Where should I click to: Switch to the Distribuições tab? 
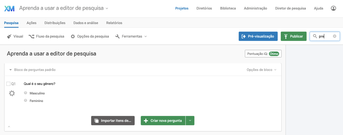[55, 23]
